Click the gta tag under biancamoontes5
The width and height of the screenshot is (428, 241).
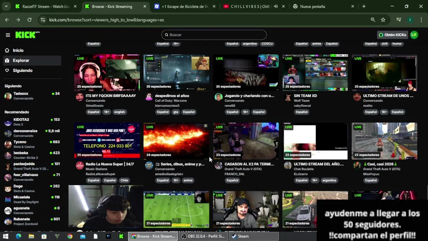176,112
